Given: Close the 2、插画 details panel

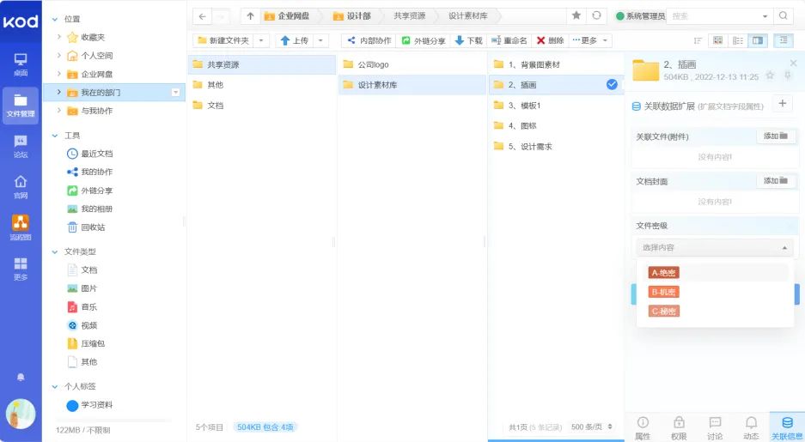Looking at the screenshot, I should pos(793,63).
